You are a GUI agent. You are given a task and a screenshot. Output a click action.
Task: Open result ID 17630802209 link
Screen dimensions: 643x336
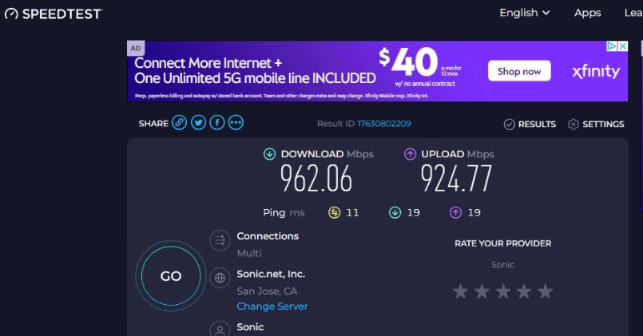tap(383, 124)
